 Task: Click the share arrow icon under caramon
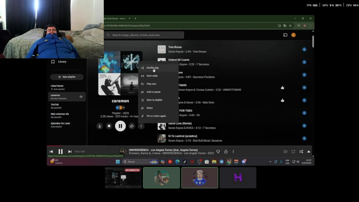(132, 126)
